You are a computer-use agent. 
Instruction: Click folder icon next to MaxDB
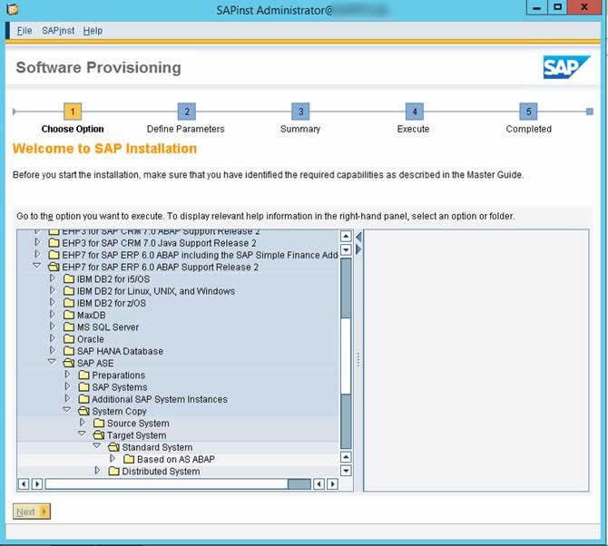click(69, 316)
